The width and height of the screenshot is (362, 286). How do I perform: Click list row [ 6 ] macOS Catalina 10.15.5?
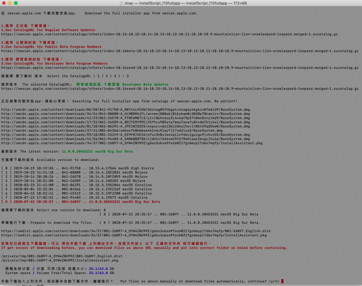coord(76,193)
